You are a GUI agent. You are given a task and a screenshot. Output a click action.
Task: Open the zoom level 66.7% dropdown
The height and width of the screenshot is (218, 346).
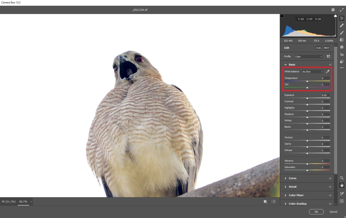(31, 202)
